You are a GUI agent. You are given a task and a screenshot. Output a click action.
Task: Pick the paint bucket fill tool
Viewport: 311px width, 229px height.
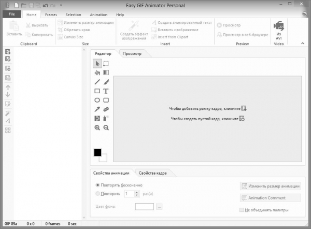(97, 73)
